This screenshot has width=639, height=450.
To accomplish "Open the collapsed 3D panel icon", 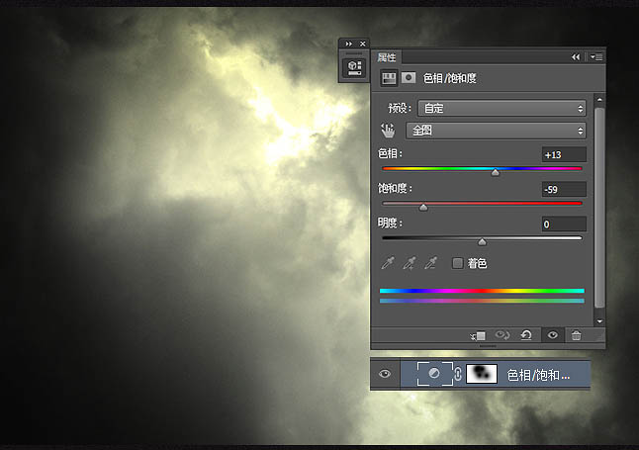I will (x=353, y=66).
